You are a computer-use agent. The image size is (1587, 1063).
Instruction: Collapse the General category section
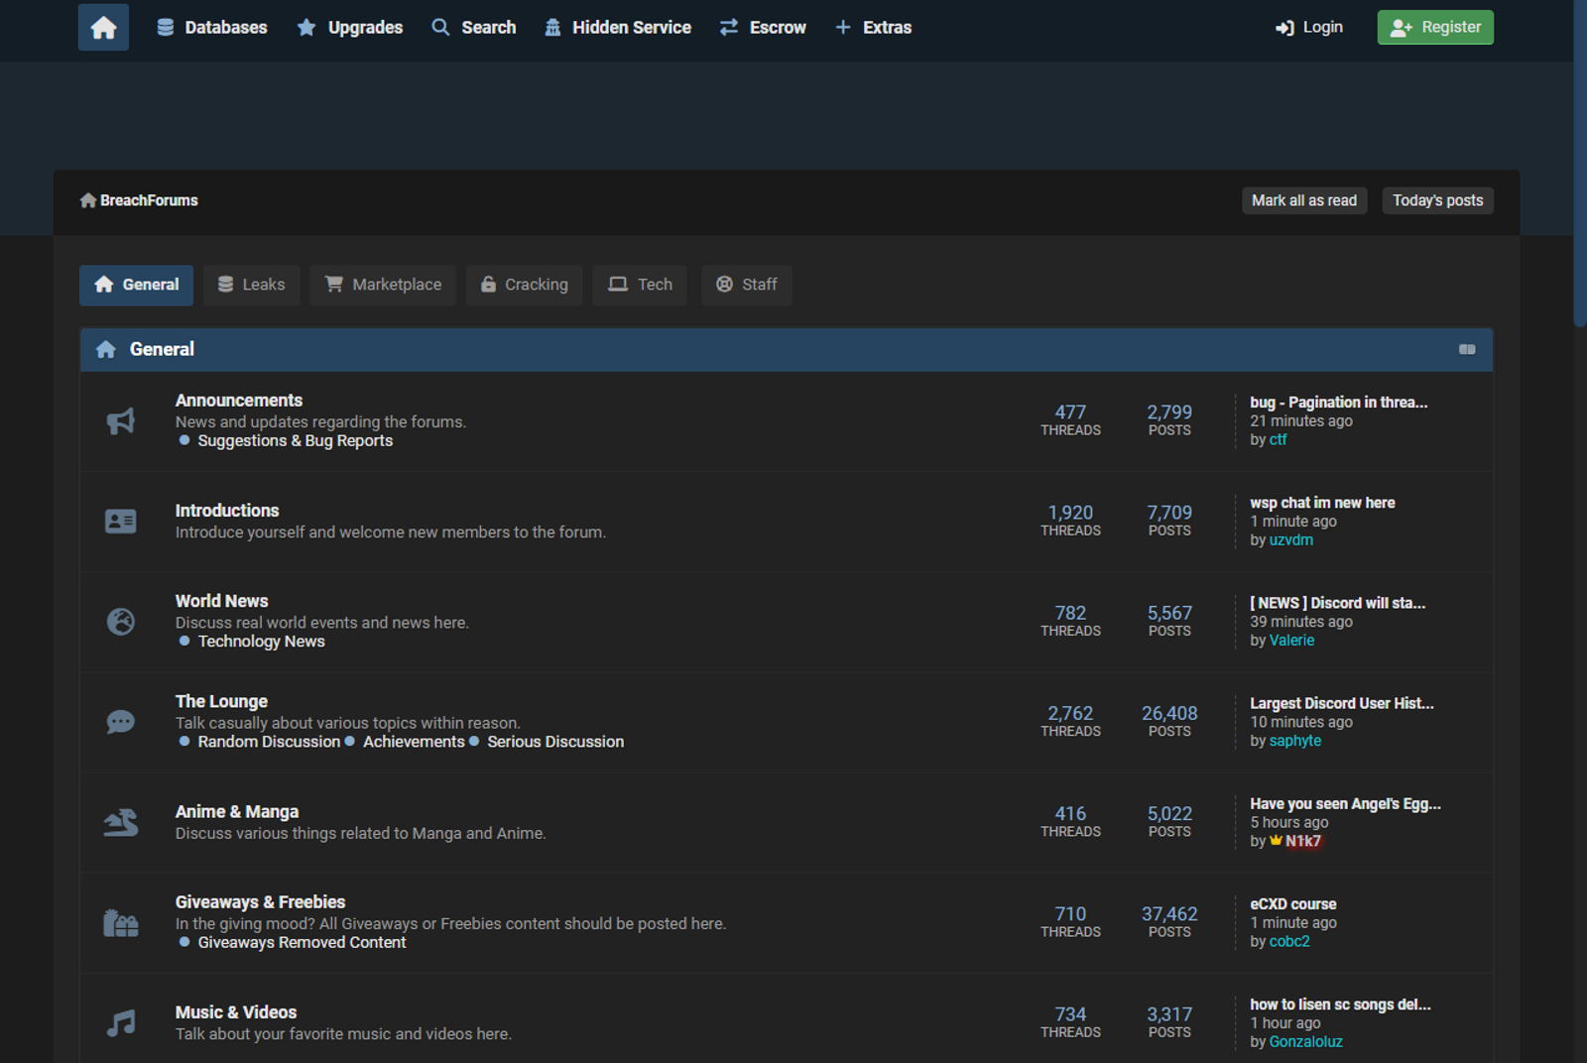point(1467,350)
